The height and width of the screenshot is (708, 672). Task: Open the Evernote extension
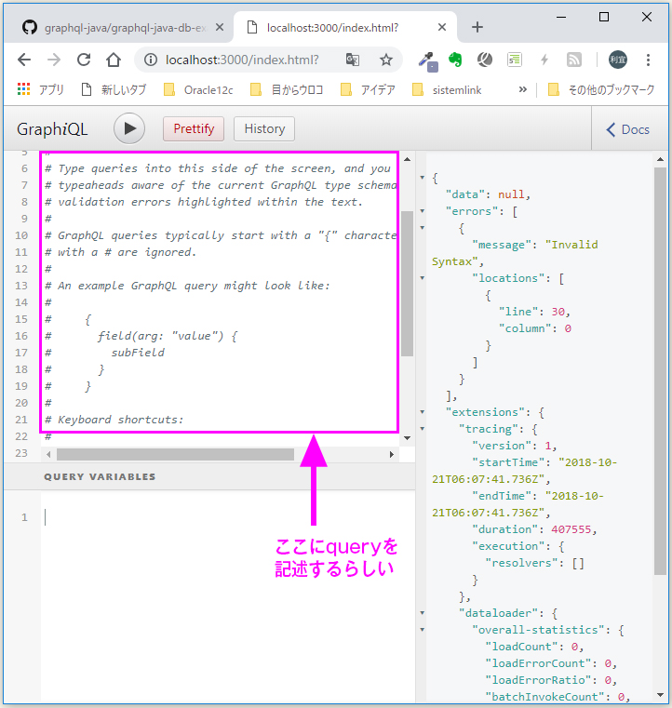coord(455,60)
